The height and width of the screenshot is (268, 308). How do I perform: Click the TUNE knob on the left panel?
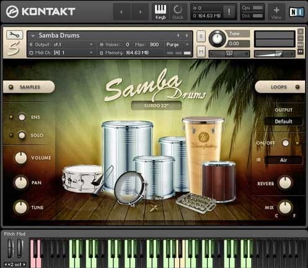click(x=21, y=207)
